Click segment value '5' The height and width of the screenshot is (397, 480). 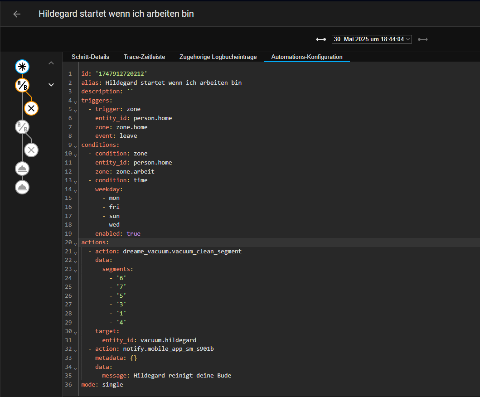point(121,295)
